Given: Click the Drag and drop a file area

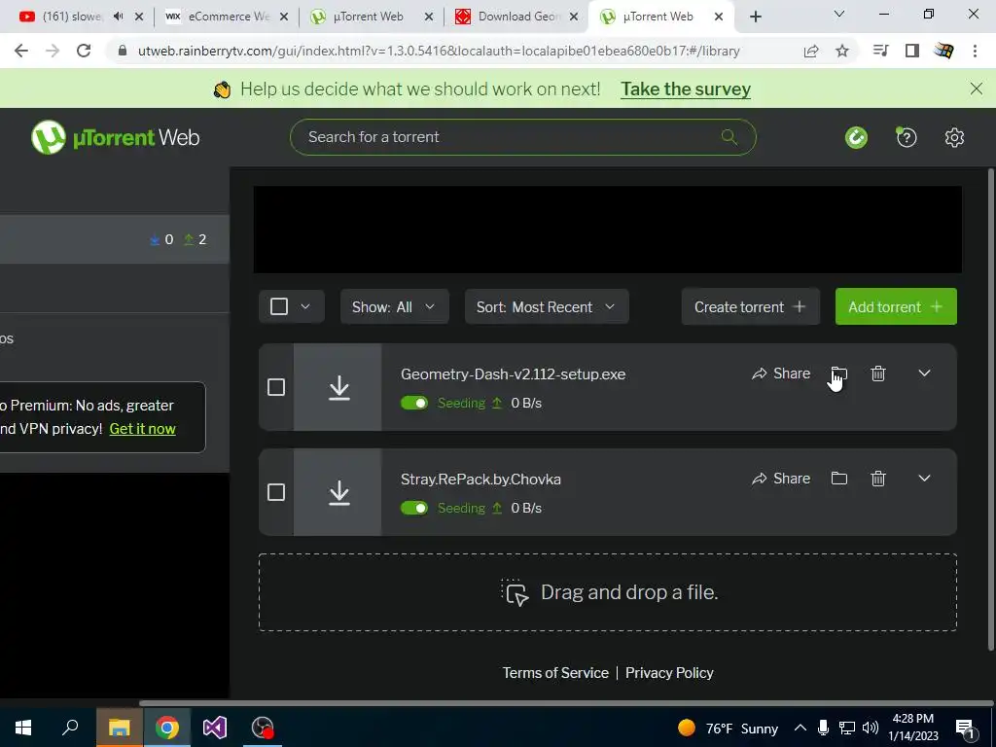Looking at the screenshot, I should pos(607,592).
